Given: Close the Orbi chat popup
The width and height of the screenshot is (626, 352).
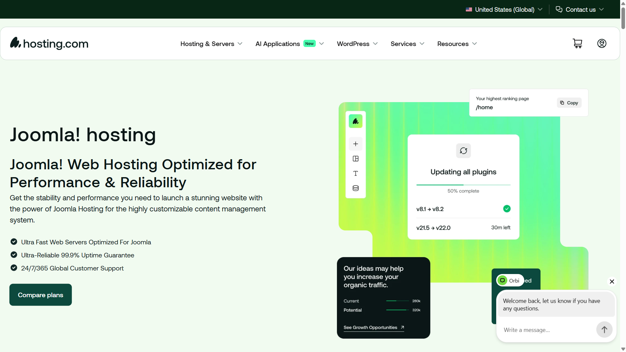Looking at the screenshot, I should (x=612, y=282).
